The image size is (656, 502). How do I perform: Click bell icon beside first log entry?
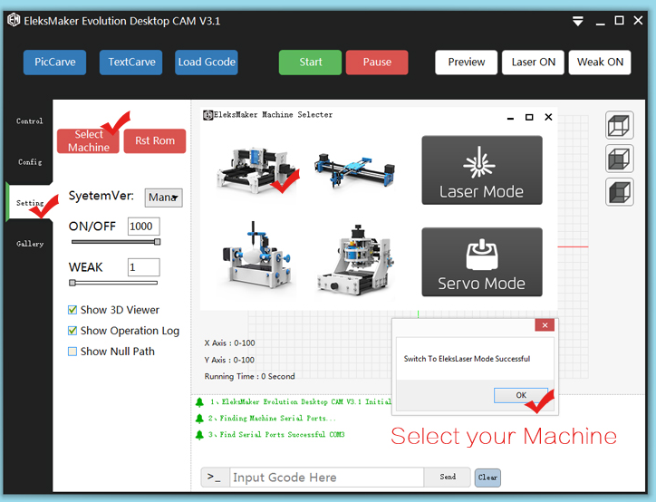(x=199, y=402)
